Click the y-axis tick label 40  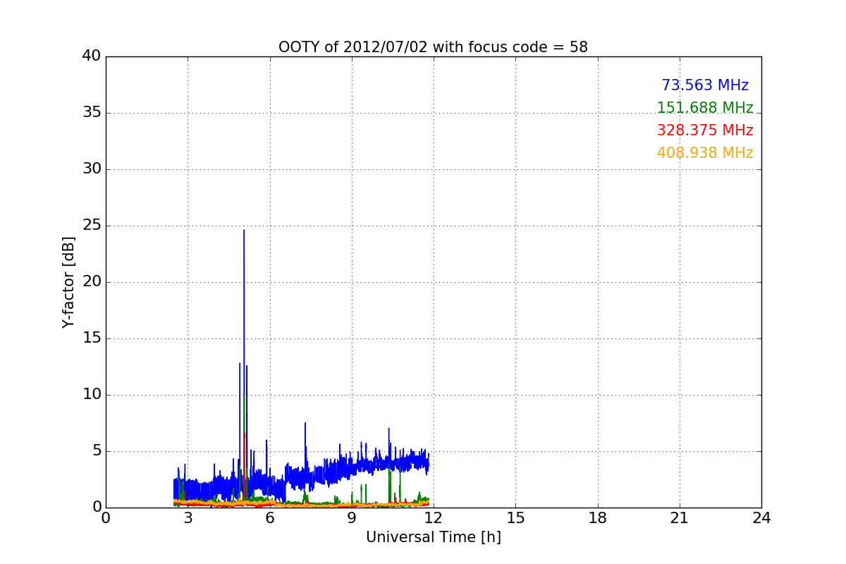92,56
